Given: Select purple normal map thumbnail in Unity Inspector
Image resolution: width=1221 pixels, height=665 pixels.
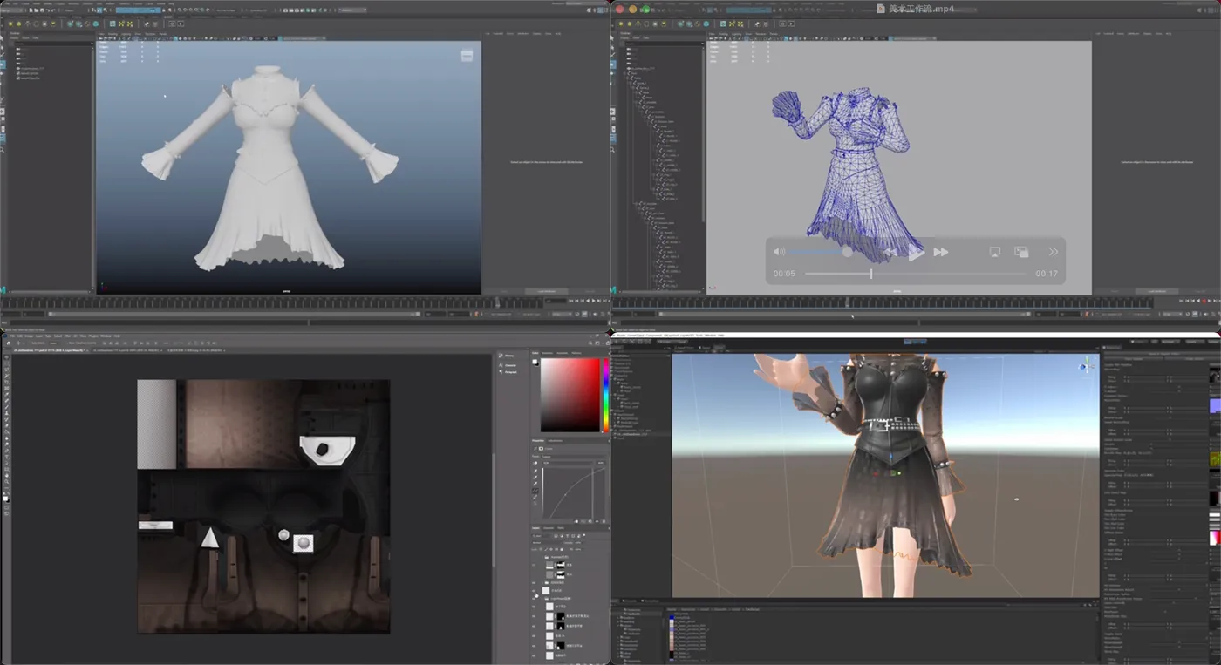Looking at the screenshot, I should tap(1215, 406).
